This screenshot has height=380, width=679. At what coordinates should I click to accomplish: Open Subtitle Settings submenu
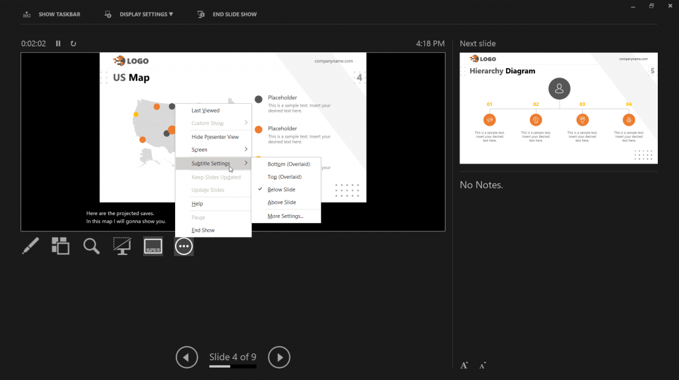213,163
